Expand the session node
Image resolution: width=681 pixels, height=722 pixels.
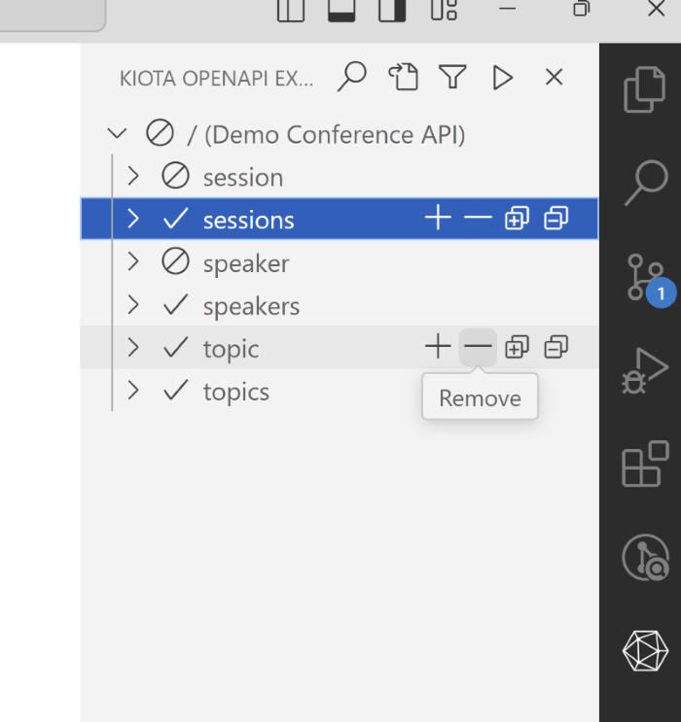133,176
